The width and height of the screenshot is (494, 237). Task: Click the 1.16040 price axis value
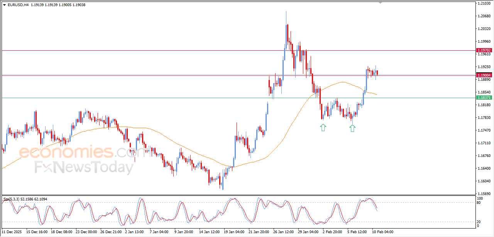point(484,181)
